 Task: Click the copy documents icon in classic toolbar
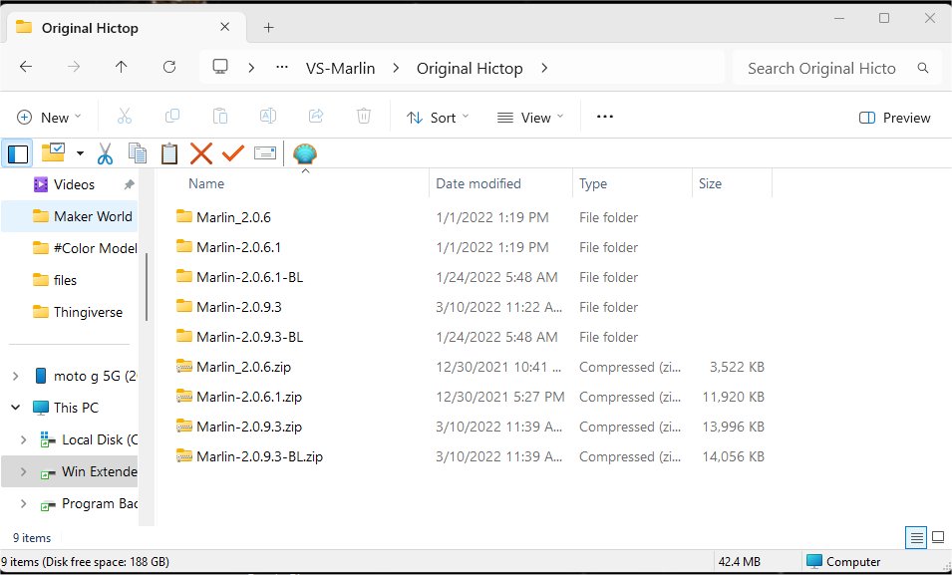(138, 153)
